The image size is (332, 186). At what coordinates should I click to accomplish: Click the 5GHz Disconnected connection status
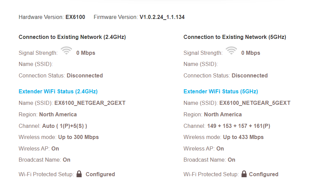click(x=250, y=75)
